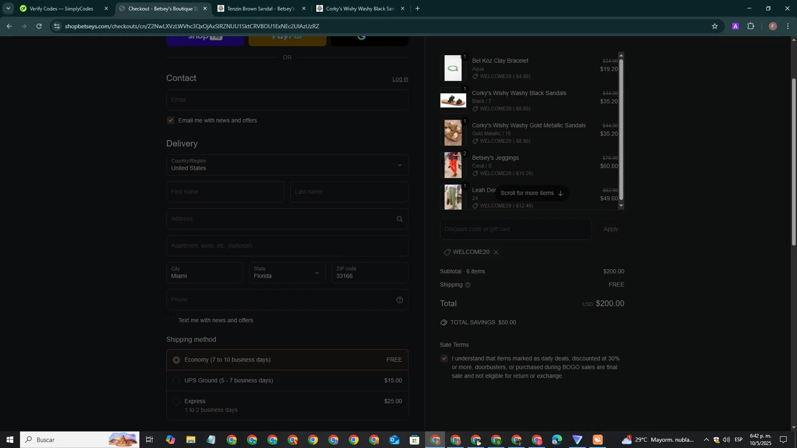Image resolution: width=797 pixels, height=448 pixels.
Task: Open the notification center icon
Action: point(783,440)
